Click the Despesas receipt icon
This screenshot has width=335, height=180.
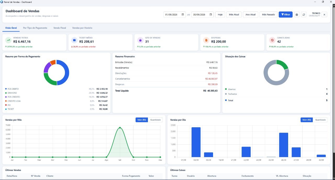(x=206, y=40)
